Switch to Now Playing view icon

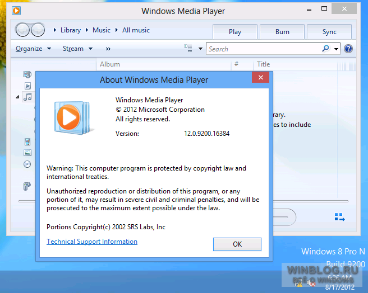click(x=339, y=217)
